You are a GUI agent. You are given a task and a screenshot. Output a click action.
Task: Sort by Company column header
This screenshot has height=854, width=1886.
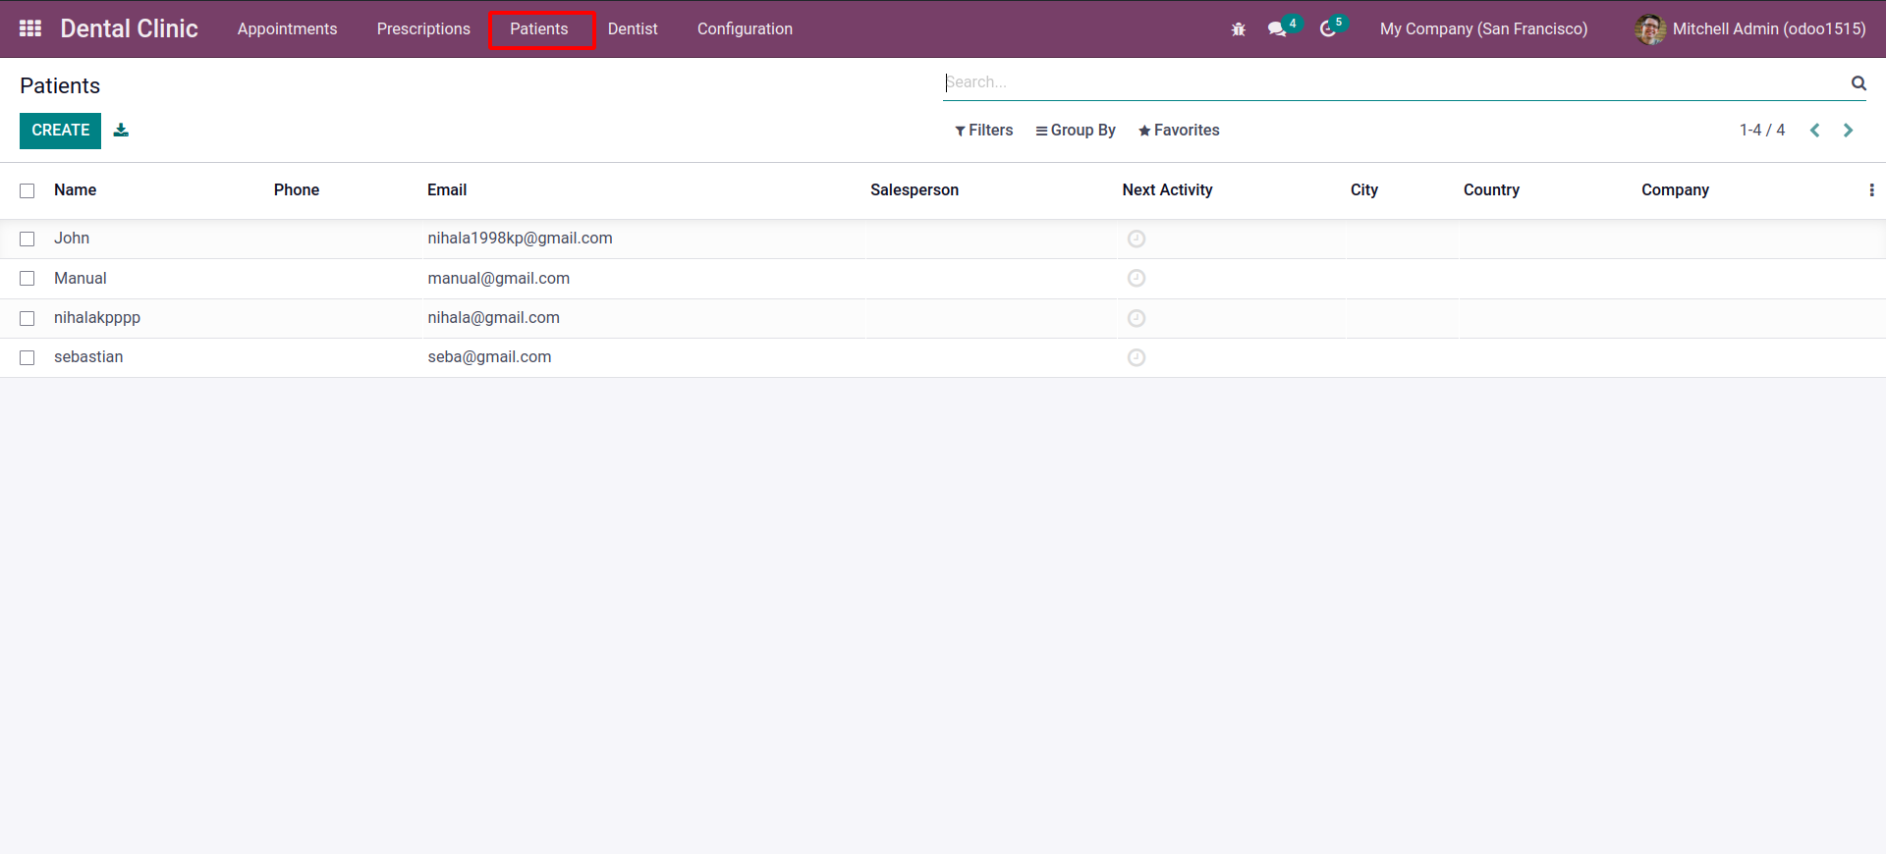pos(1675,190)
